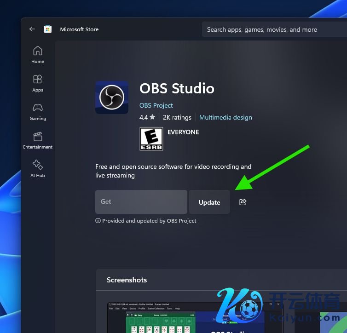Click the share icon next to Update
Screen dimensions: 347x333
coord(243,202)
